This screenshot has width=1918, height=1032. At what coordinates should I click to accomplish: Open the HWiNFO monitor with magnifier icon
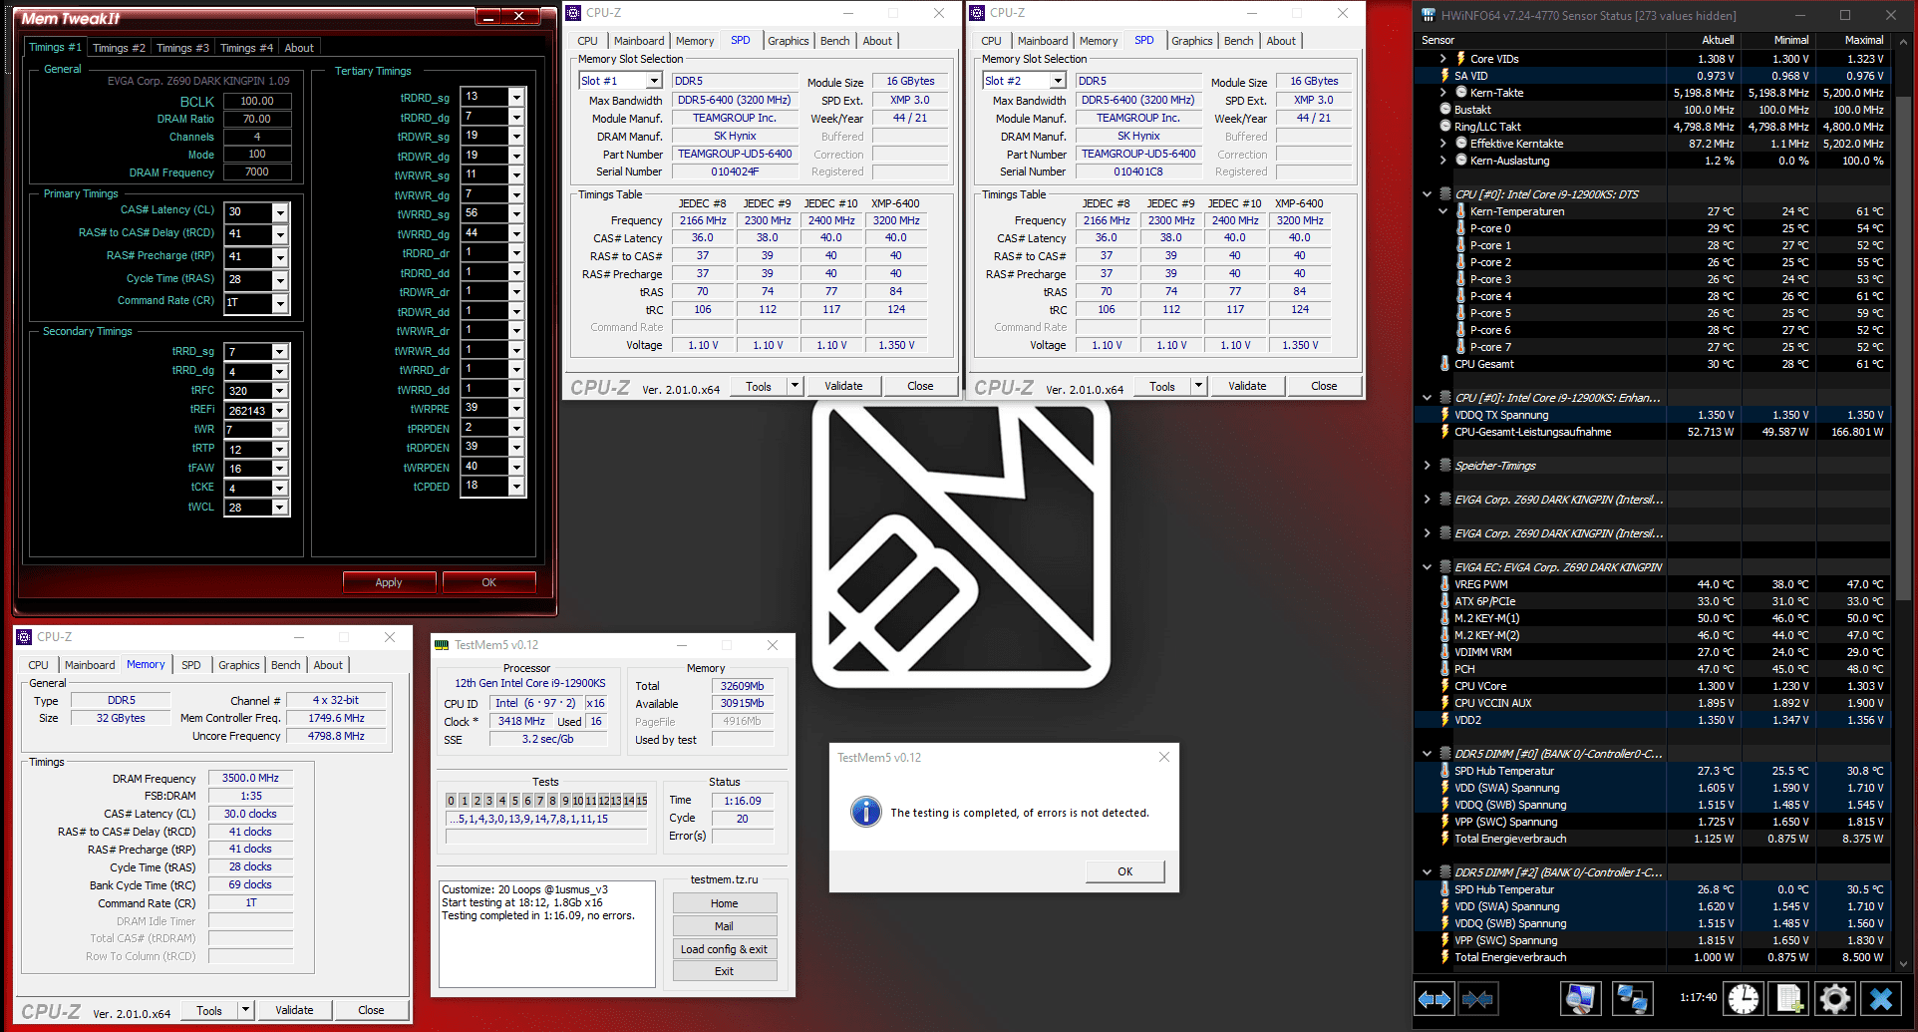pyautogui.click(x=1580, y=998)
